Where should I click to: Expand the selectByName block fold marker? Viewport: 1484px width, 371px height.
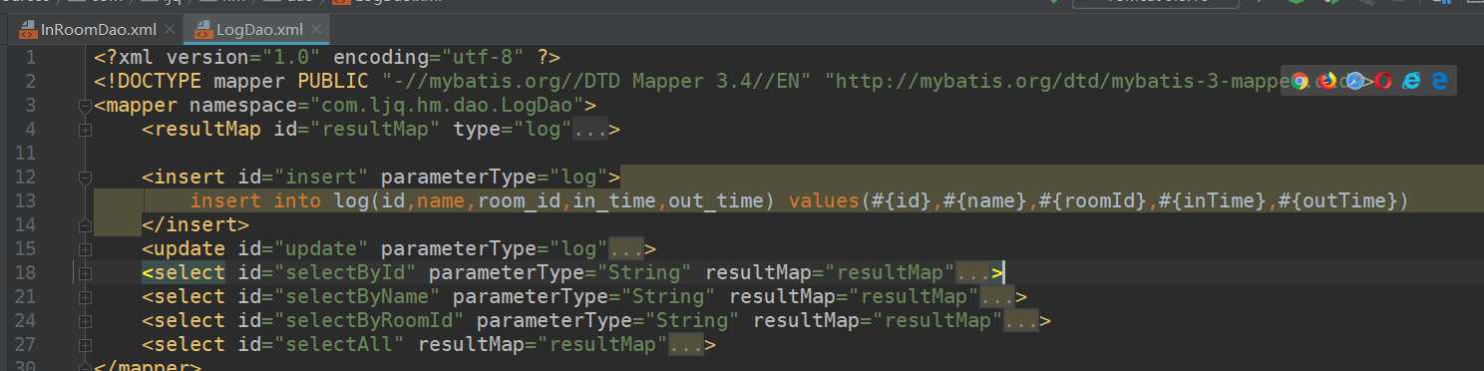[85, 296]
